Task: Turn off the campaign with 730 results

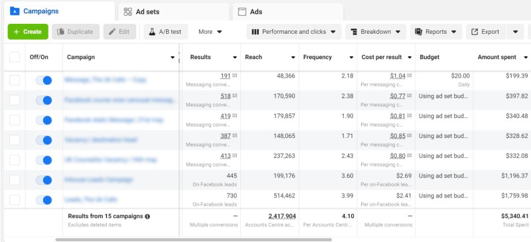Action: (44, 200)
